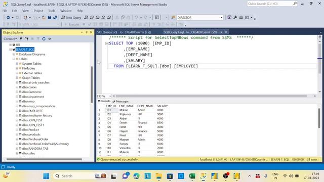Open the File menu
The width and height of the screenshot is (324, 182).
pyautogui.click(x=5, y=11)
